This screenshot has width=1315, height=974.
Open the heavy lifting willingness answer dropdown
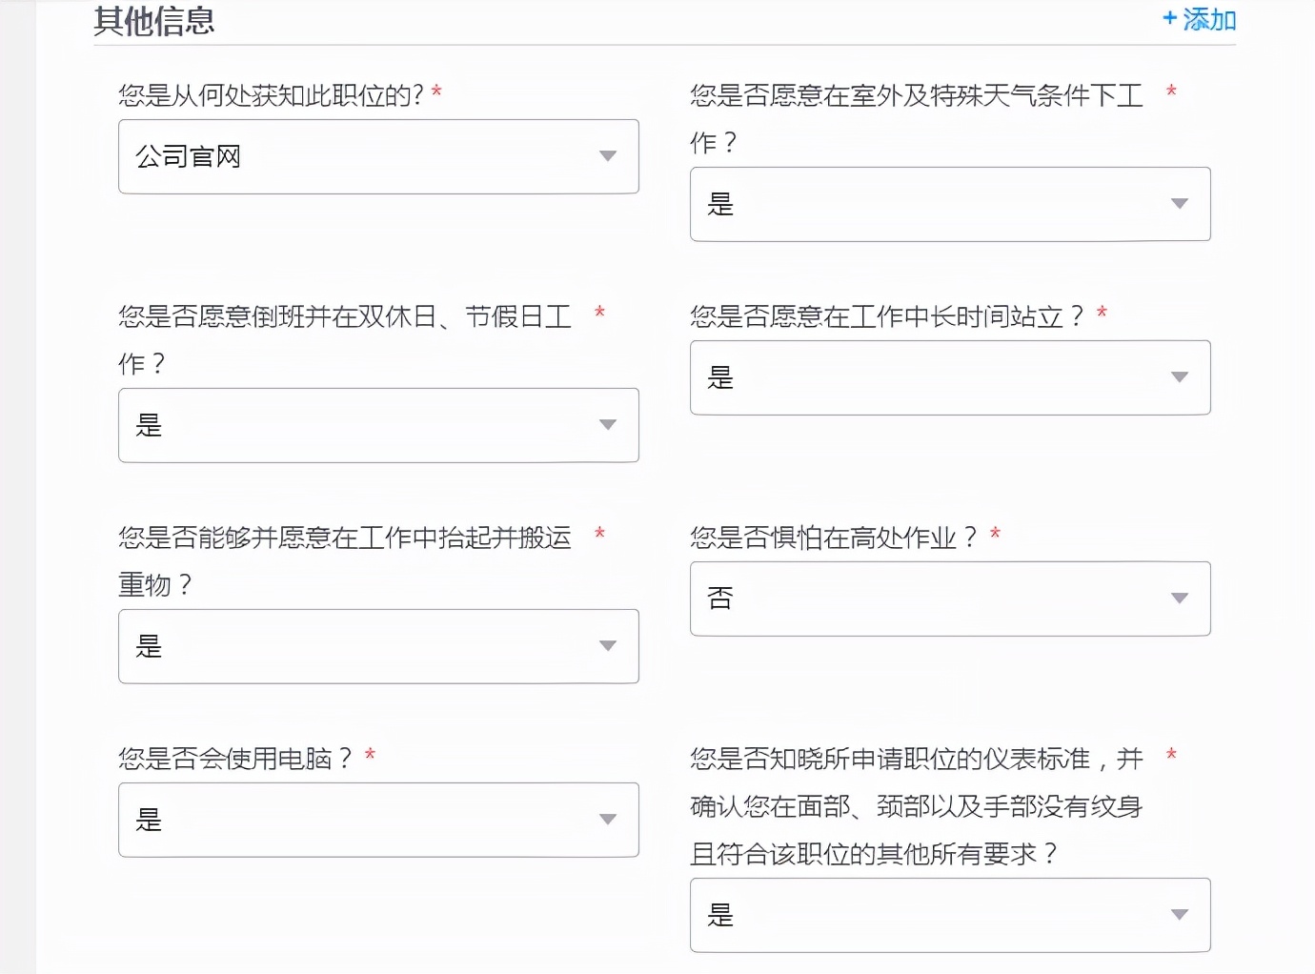coord(378,646)
